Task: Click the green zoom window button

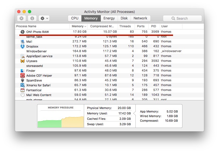Action: 30,12
